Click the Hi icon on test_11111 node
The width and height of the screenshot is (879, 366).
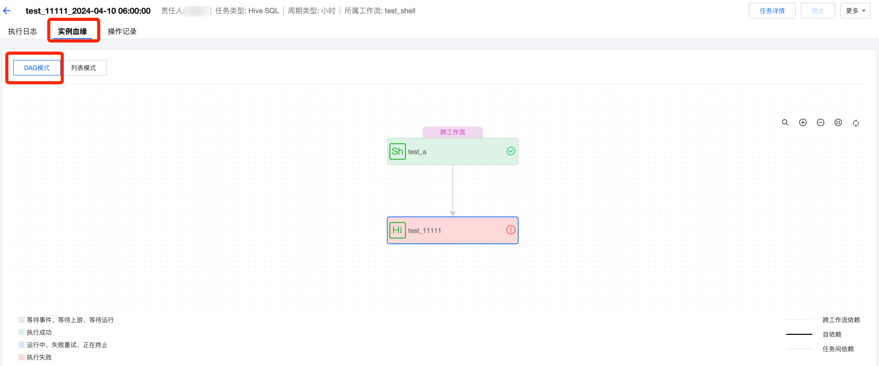click(x=398, y=230)
